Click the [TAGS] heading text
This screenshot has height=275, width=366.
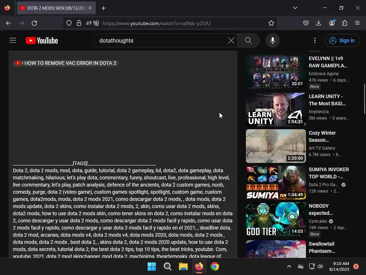pos(80,163)
